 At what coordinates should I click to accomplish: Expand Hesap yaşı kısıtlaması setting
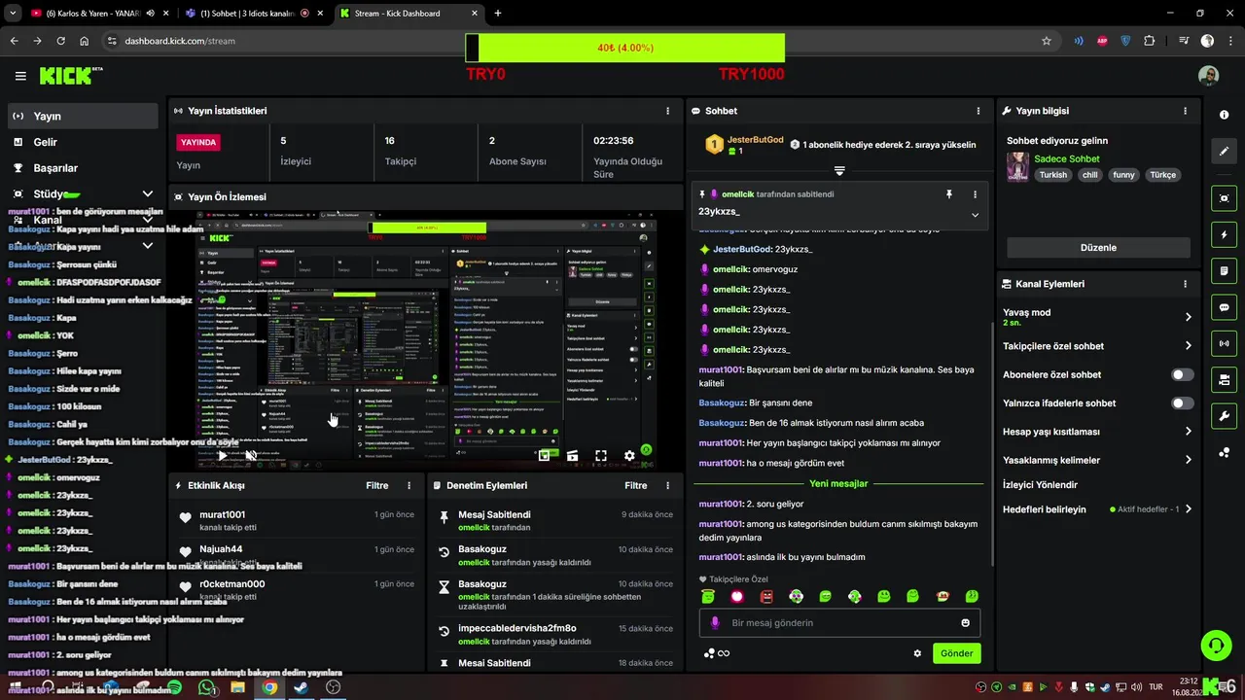click(1188, 432)
